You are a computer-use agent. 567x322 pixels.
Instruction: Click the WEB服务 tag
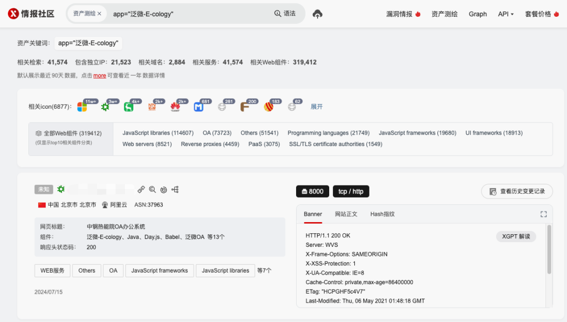52,271
